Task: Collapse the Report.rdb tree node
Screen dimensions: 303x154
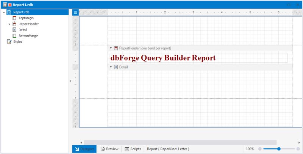Action: click(x=4, y=12)
